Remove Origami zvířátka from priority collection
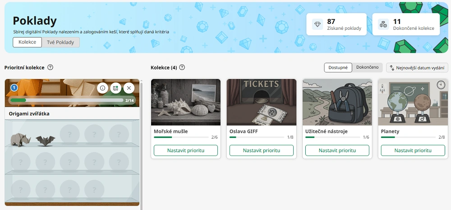The height and width of the screenshot is (210, 451). click(x=129, y=88)
